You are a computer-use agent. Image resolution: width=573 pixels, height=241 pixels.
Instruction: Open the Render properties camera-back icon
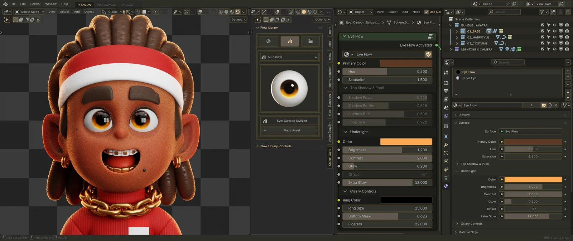(x=446, y=83)
